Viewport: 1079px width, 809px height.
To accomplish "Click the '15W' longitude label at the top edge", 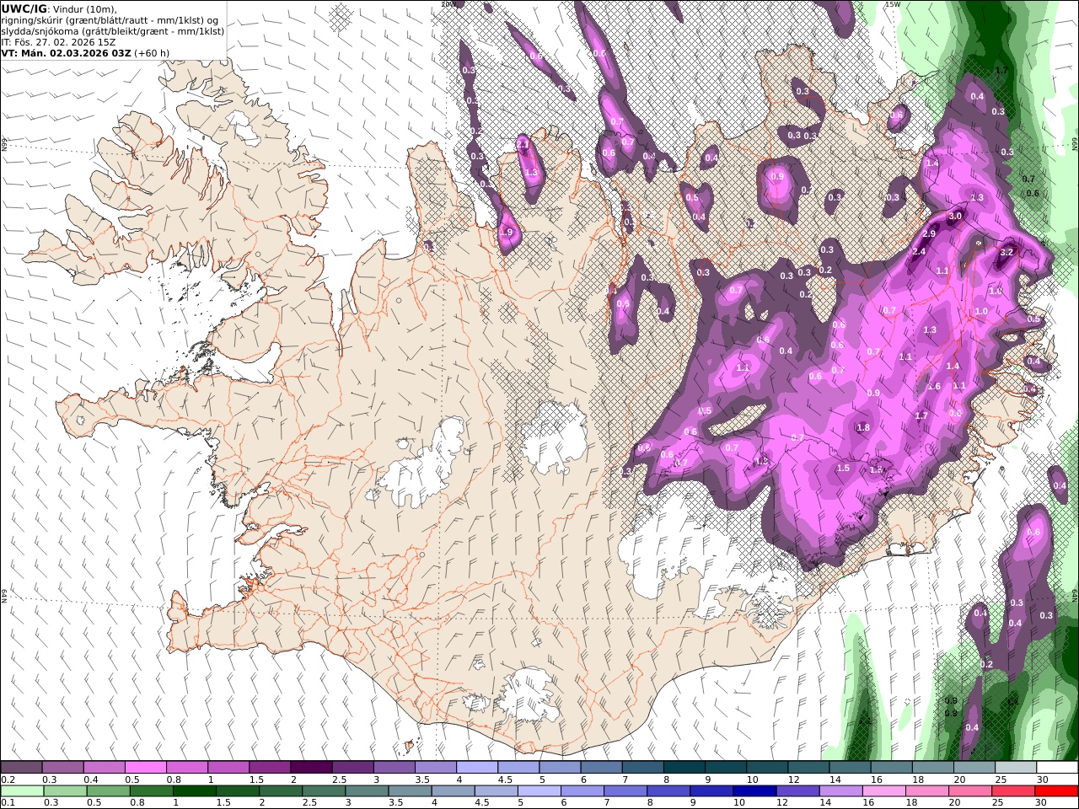I will tap(893, 4).
